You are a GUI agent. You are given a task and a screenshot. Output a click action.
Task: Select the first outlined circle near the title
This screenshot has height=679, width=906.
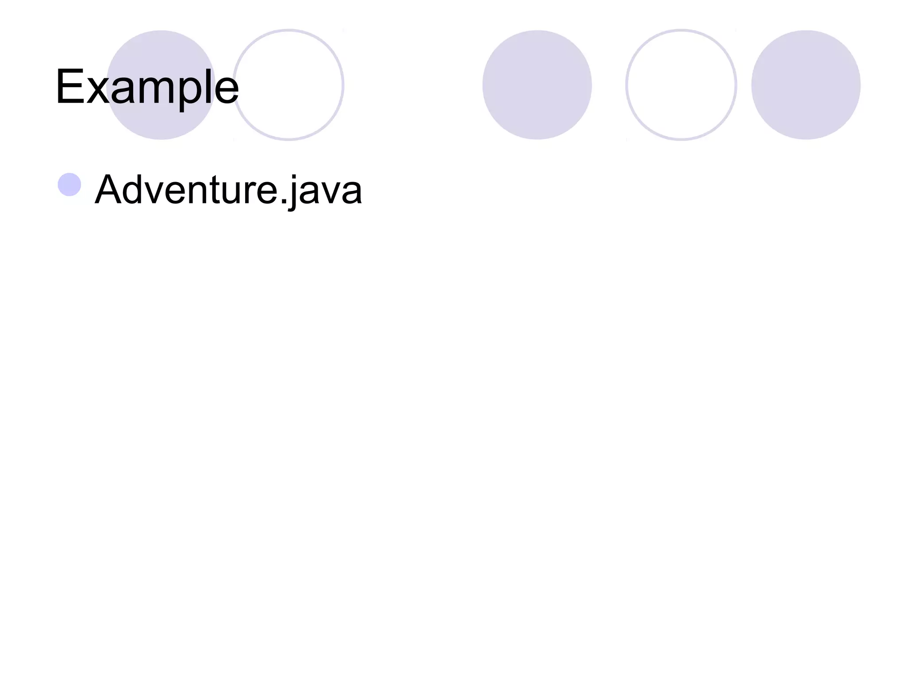[x=288, y=85]
